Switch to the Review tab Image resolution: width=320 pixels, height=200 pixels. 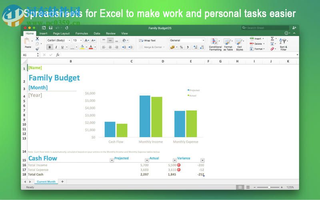[x=111, y=34]
